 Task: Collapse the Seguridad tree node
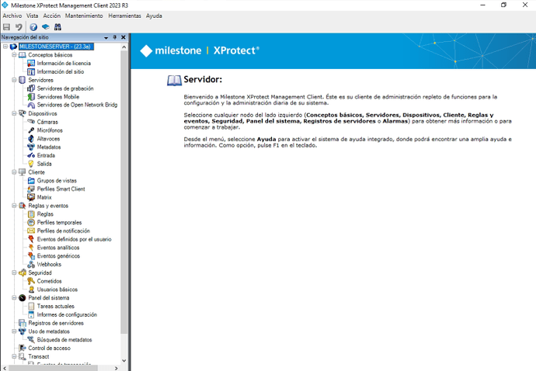coord(14,272)
